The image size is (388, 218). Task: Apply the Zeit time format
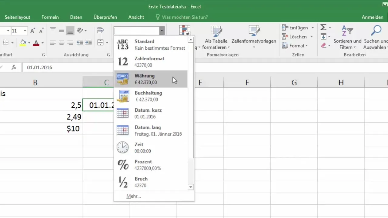(x=151, y=148)
